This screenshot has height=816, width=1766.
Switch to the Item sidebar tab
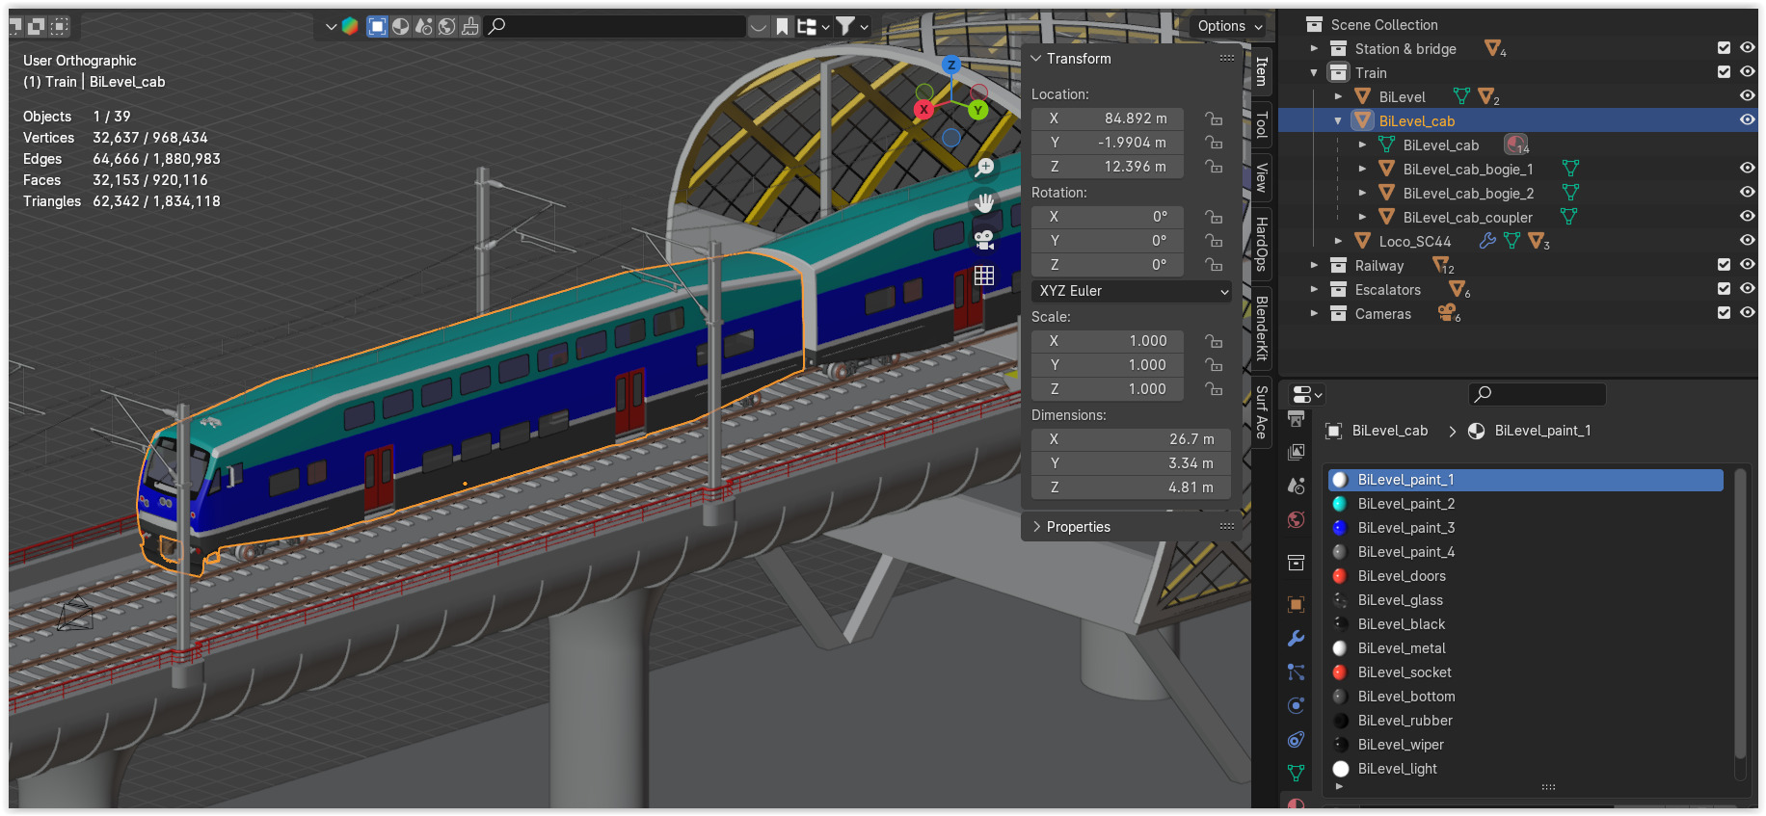click(1262, 71)
